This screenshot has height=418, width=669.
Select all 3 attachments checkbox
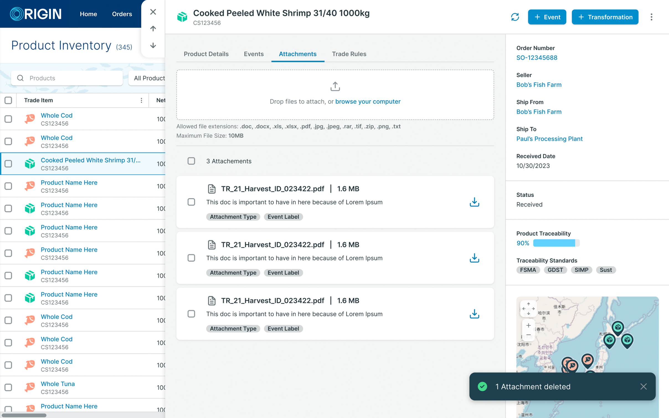(191, 161)
